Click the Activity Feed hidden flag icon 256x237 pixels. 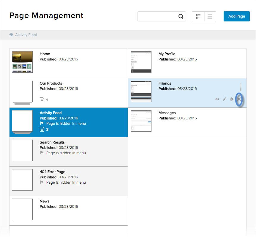point(42,123)
